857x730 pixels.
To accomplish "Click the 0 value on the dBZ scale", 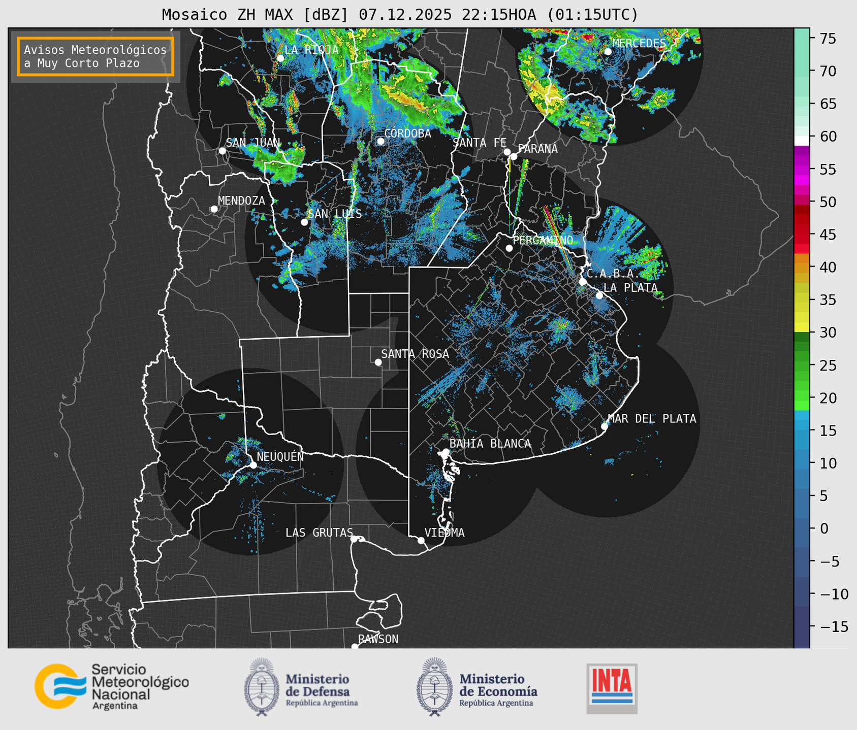I will (x=823, y=528).
